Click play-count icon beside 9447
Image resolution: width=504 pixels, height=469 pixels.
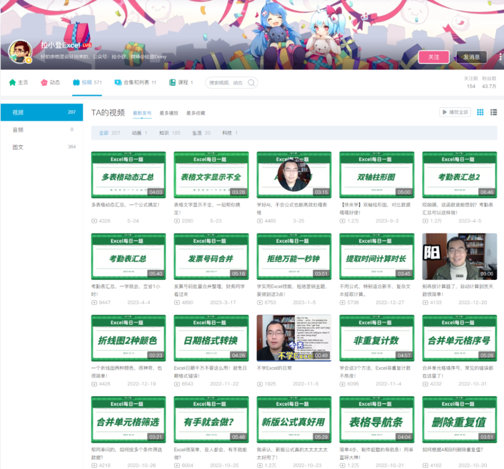point(94,302)
